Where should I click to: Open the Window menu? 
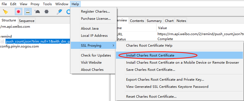62,4
